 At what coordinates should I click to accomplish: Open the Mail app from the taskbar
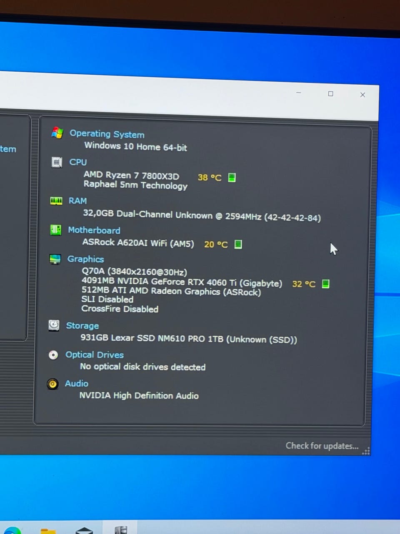click(x=84, y=530)
